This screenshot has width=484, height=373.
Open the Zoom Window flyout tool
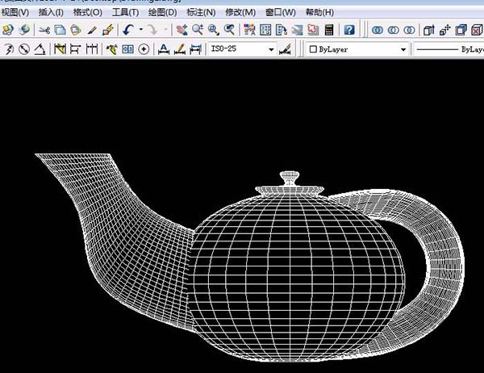tap(214, 30)
